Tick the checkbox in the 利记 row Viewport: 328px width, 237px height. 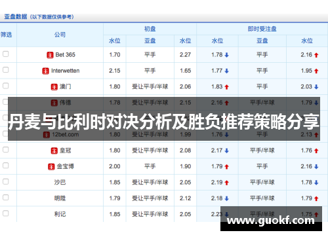(x=6, y=213)
